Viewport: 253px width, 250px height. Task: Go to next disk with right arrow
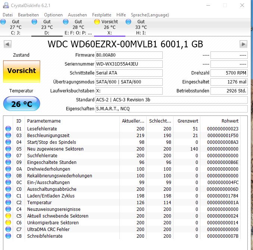click(243, 44)
